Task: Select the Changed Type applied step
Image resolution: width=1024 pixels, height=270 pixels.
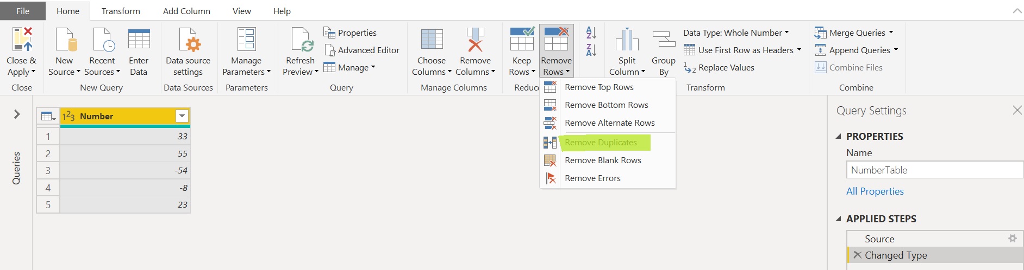Action: pyautogui.click(x=935, y=255)
